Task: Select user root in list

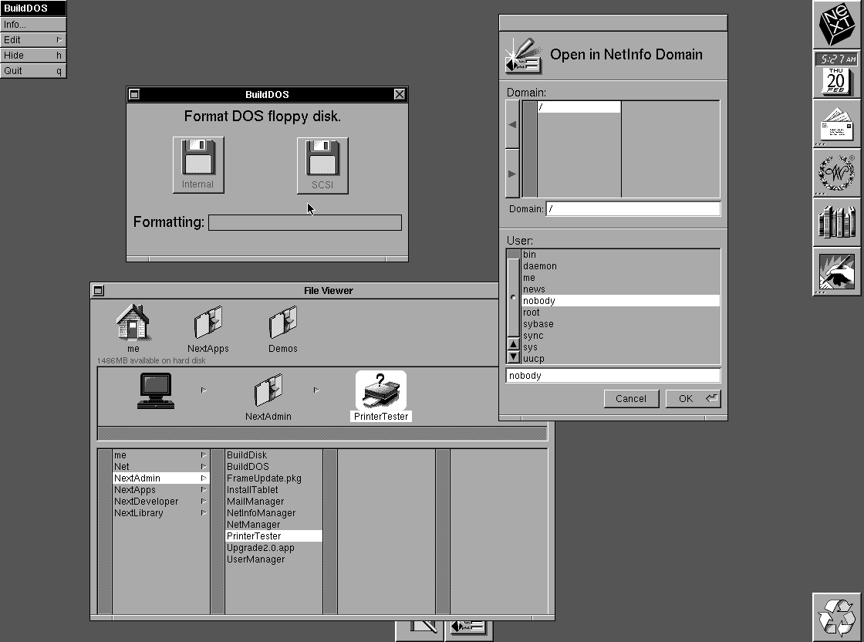Action: point(620,313)
